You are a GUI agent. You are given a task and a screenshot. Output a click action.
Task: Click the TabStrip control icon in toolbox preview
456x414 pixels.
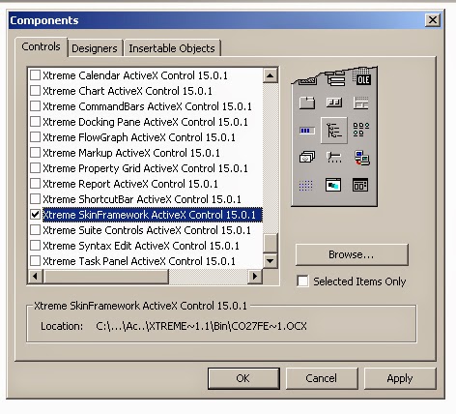(307, 103)
